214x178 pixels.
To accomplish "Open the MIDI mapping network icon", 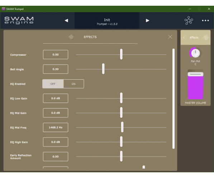I will point(189,20).
